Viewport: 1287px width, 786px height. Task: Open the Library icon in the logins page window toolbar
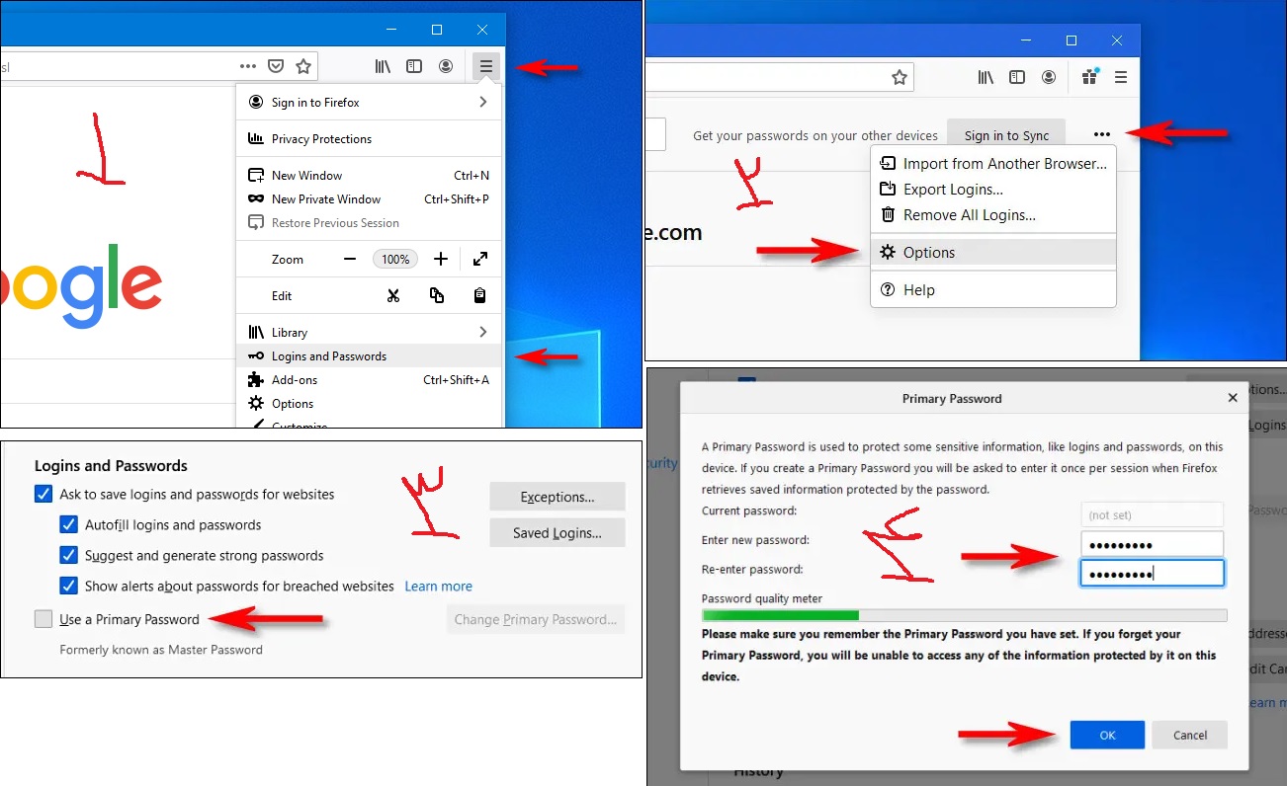point(986,77)
